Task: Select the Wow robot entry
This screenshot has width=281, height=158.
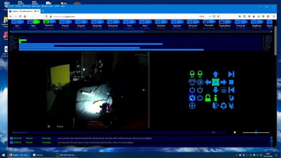Action: pyautogui.click(x=145, y=25)
